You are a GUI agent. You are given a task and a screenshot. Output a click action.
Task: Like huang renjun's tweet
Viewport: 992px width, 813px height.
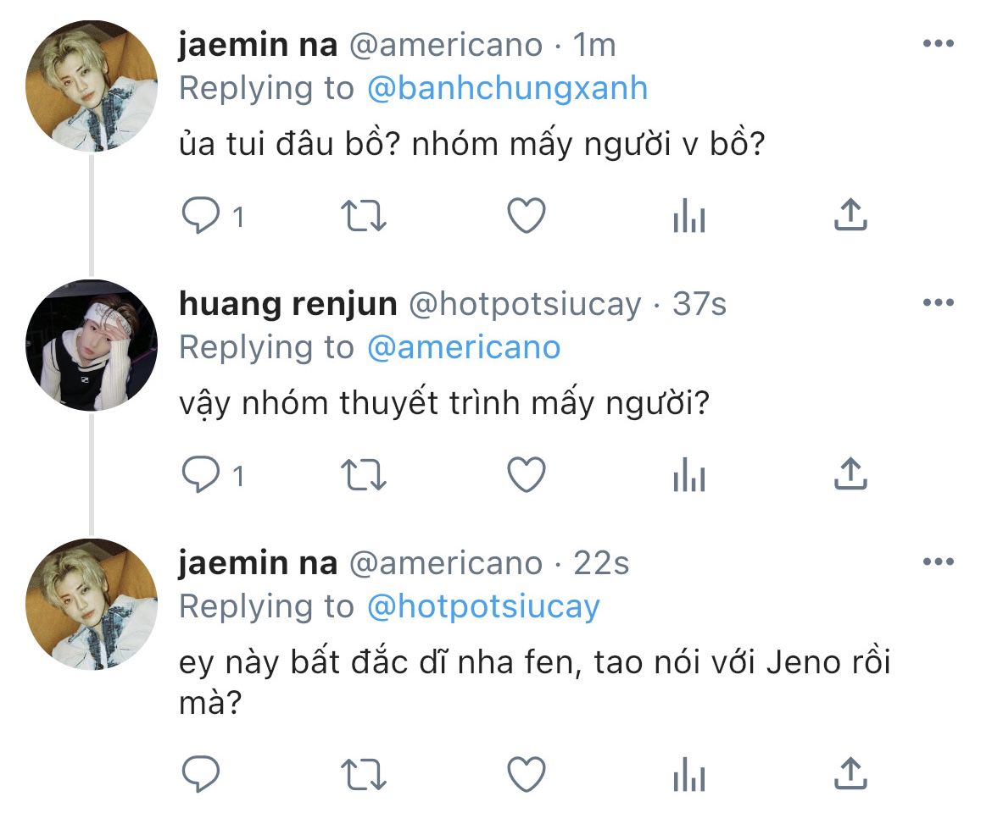[x=526, y=475]
